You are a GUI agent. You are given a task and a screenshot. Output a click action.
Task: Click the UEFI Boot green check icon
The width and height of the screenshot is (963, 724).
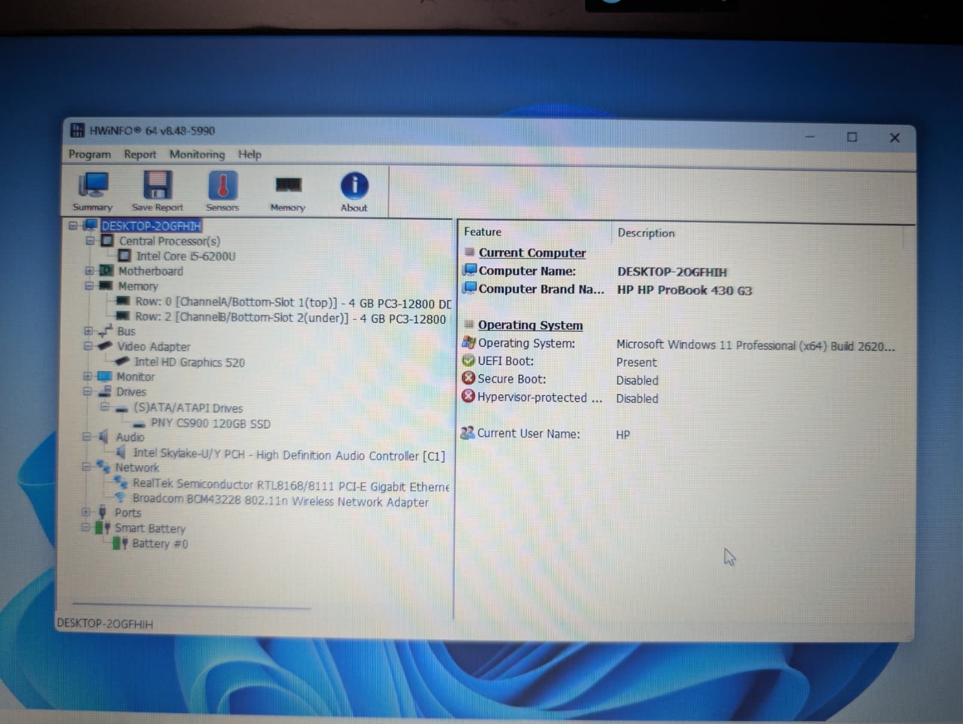[x=468, y=360]
